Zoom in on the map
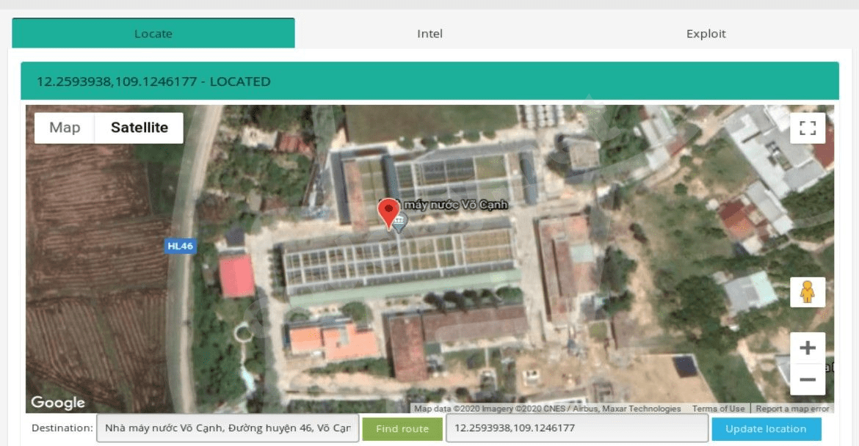This screenshot has width=859, height=446. pos(808,348)
